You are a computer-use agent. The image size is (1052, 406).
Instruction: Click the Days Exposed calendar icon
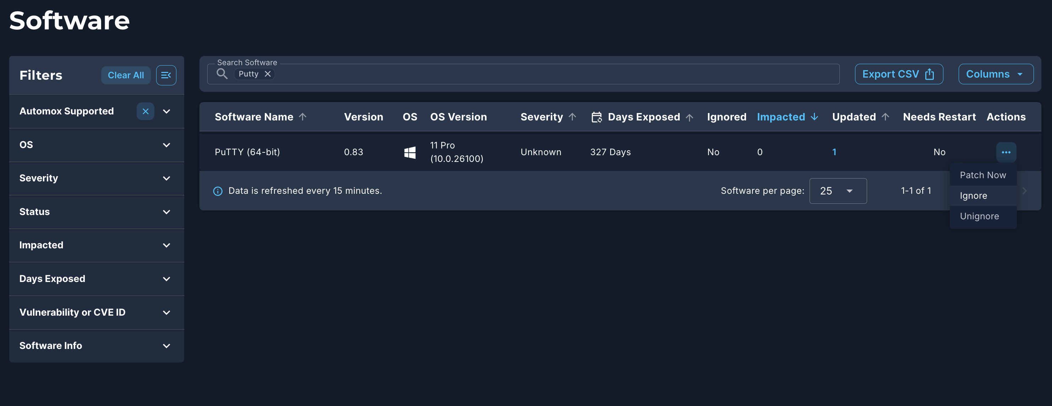point(596,117)
